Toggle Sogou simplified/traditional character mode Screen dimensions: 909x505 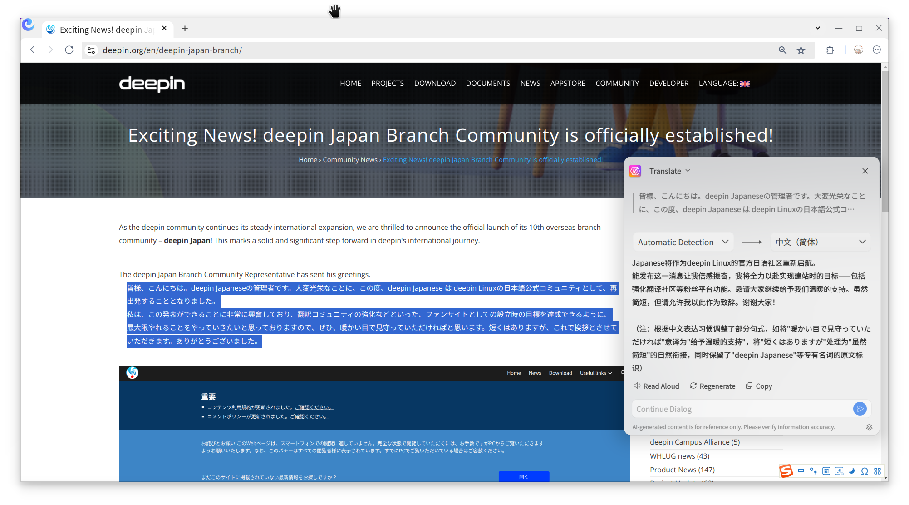pyautogui.click(x=826, y=471)
